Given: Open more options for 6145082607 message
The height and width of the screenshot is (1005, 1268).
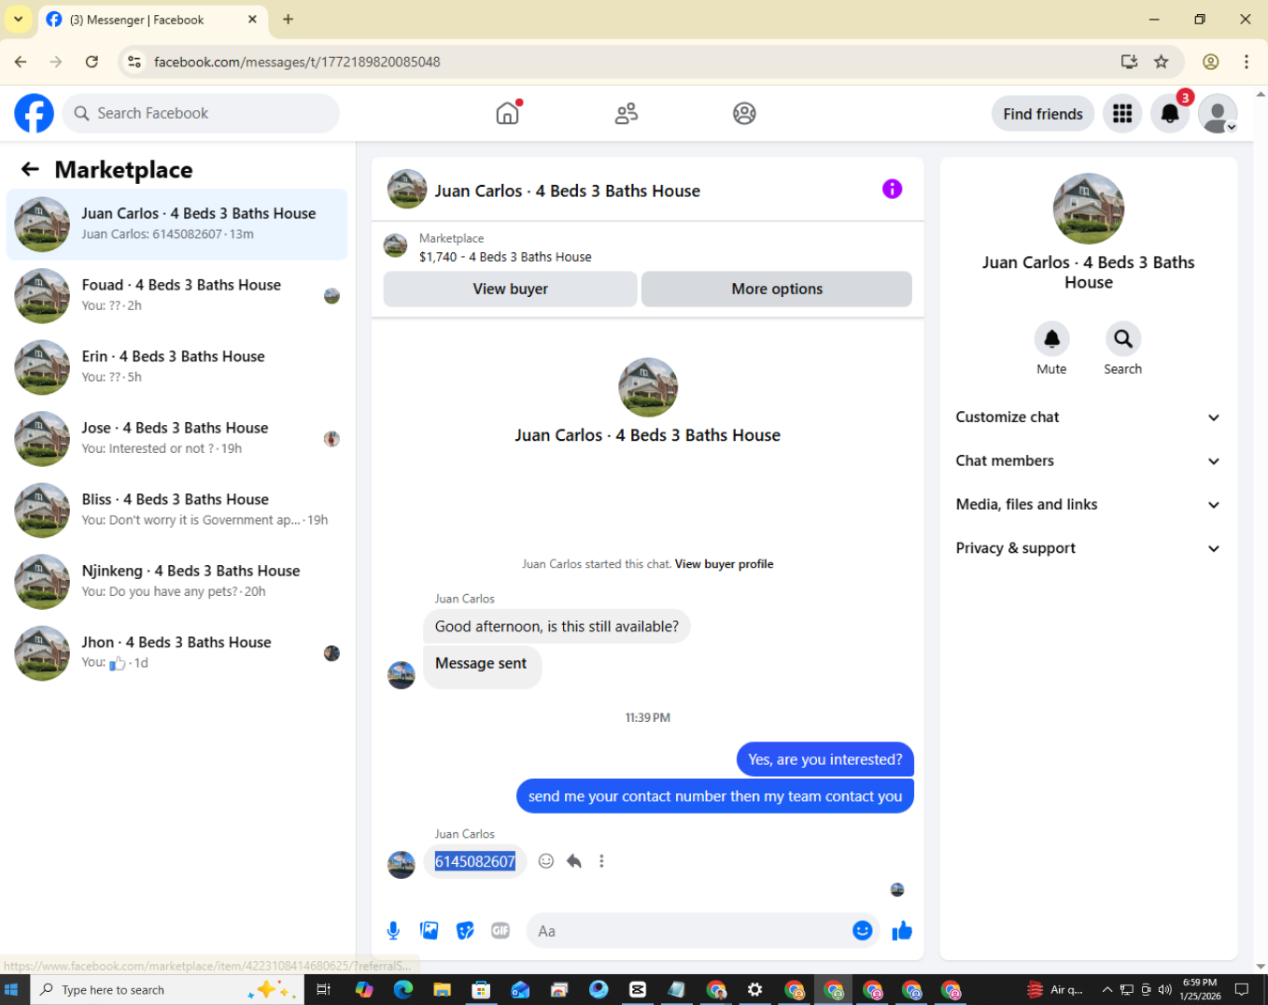Looking at the screenshot, I should point(601,861).
